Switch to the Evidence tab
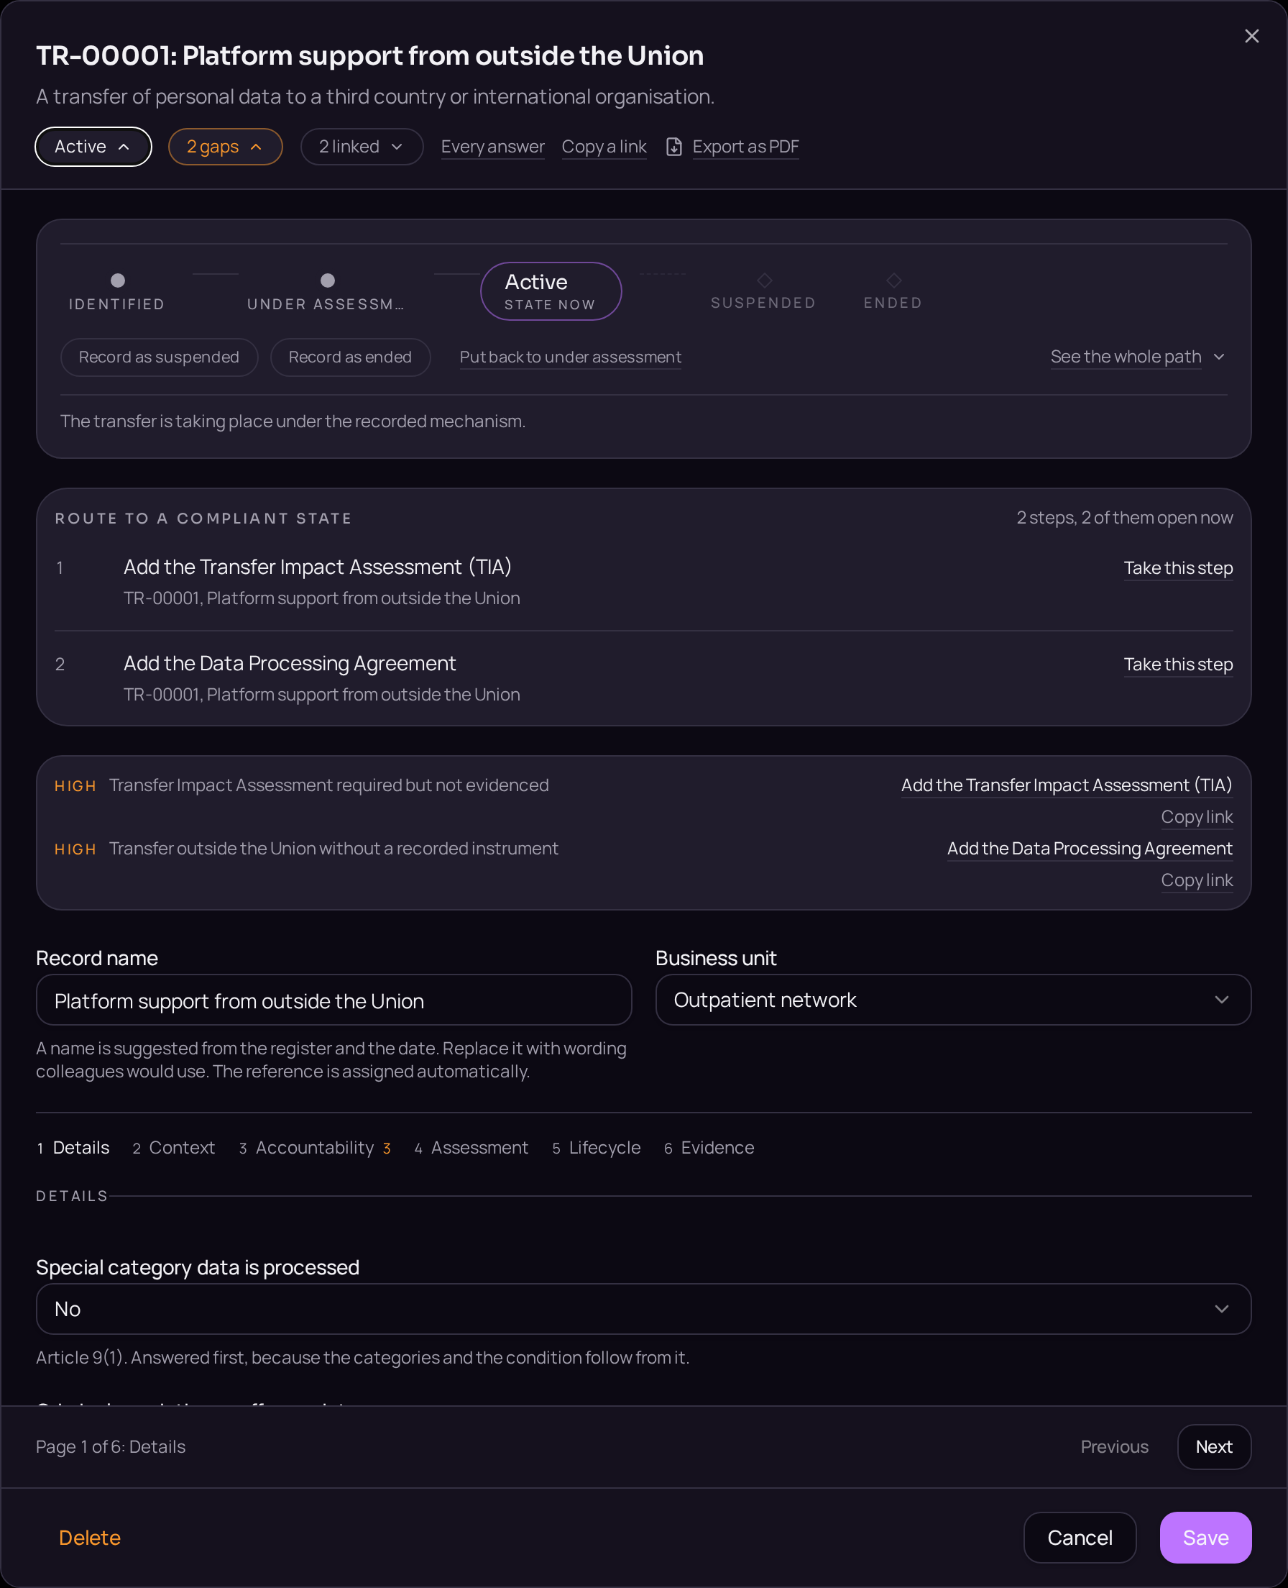The height and width of the screenshot is (1588, 1288). (x=709, y=1148)
